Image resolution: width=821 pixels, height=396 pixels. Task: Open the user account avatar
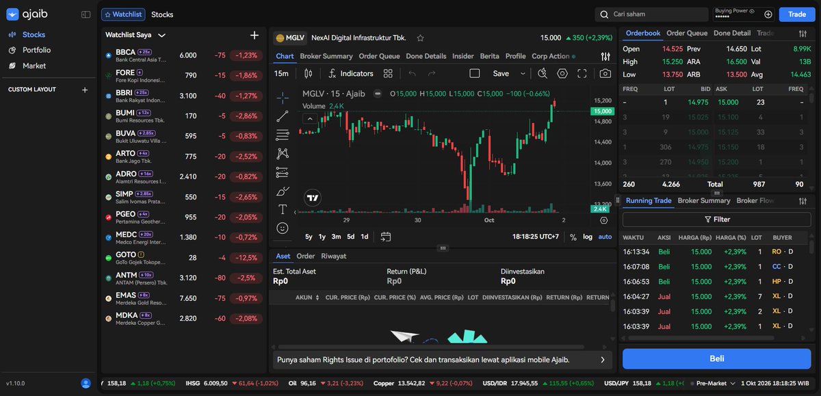pos(86,384)
